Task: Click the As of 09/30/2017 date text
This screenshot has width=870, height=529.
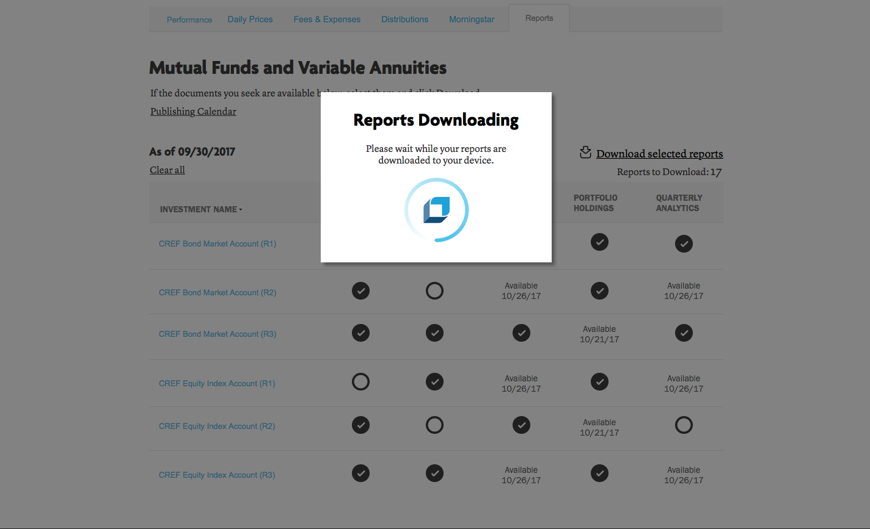Action: [192, 152]
